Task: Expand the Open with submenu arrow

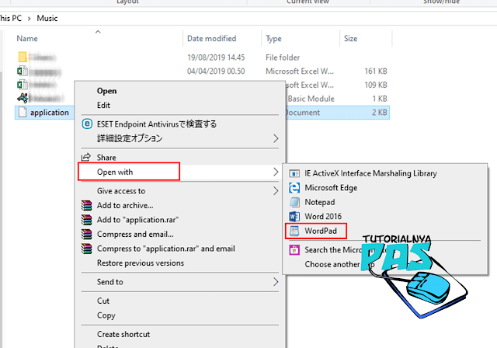Action: click(276, 172)
